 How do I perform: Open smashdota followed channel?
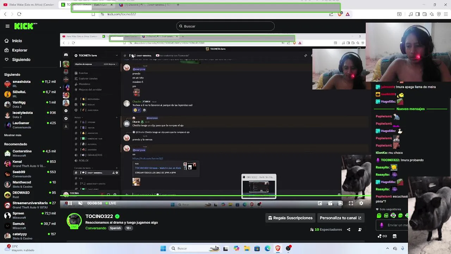[30, 84]
